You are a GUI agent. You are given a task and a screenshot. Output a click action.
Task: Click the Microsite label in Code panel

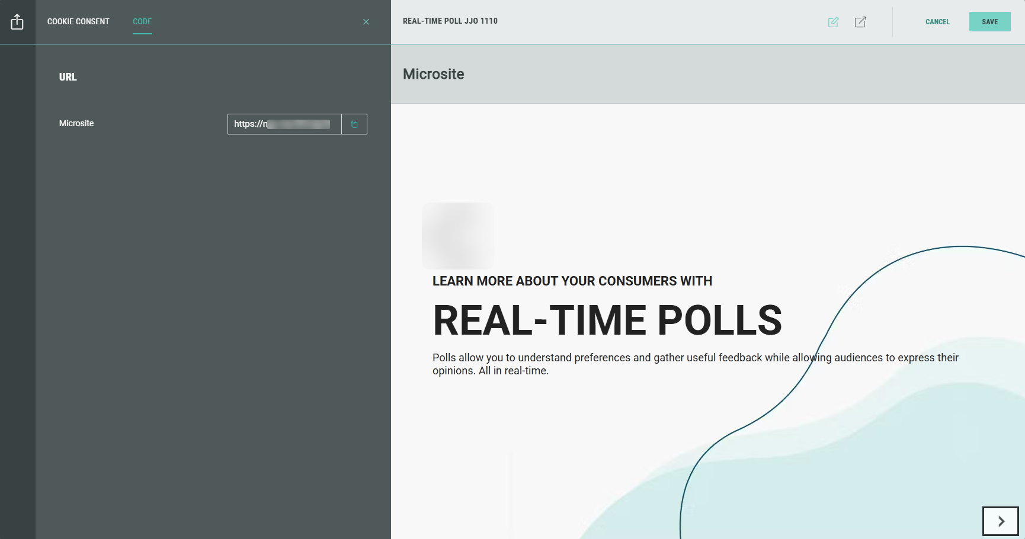(x=76, y=123)
